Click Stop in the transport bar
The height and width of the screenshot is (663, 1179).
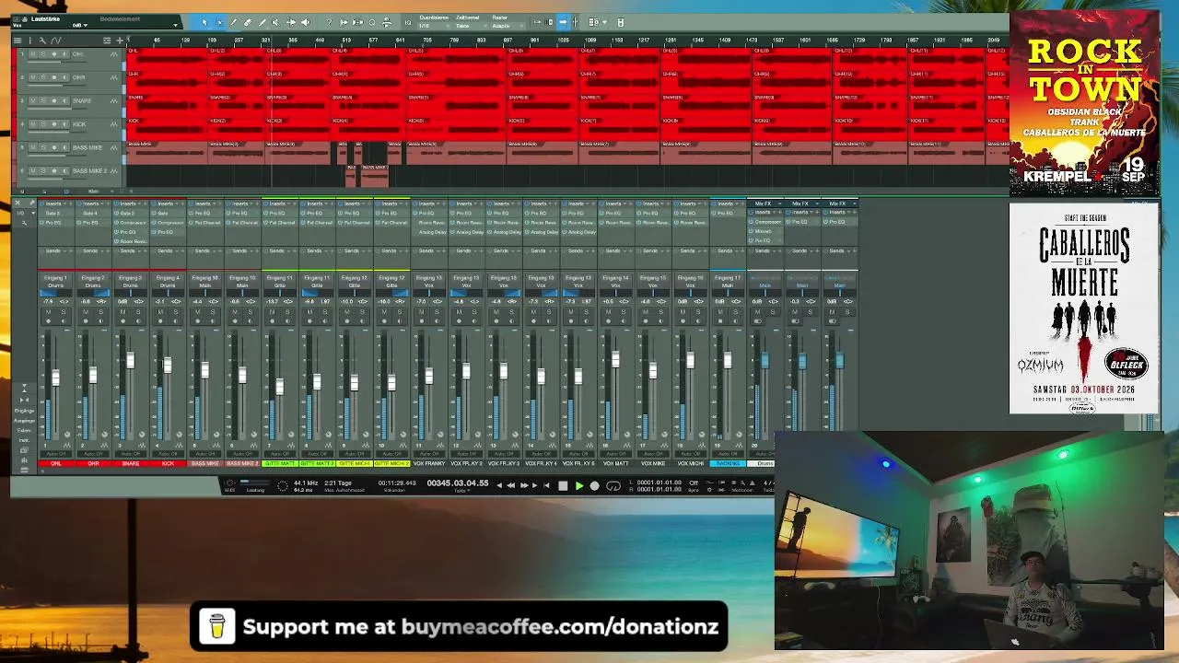[563, 485]
